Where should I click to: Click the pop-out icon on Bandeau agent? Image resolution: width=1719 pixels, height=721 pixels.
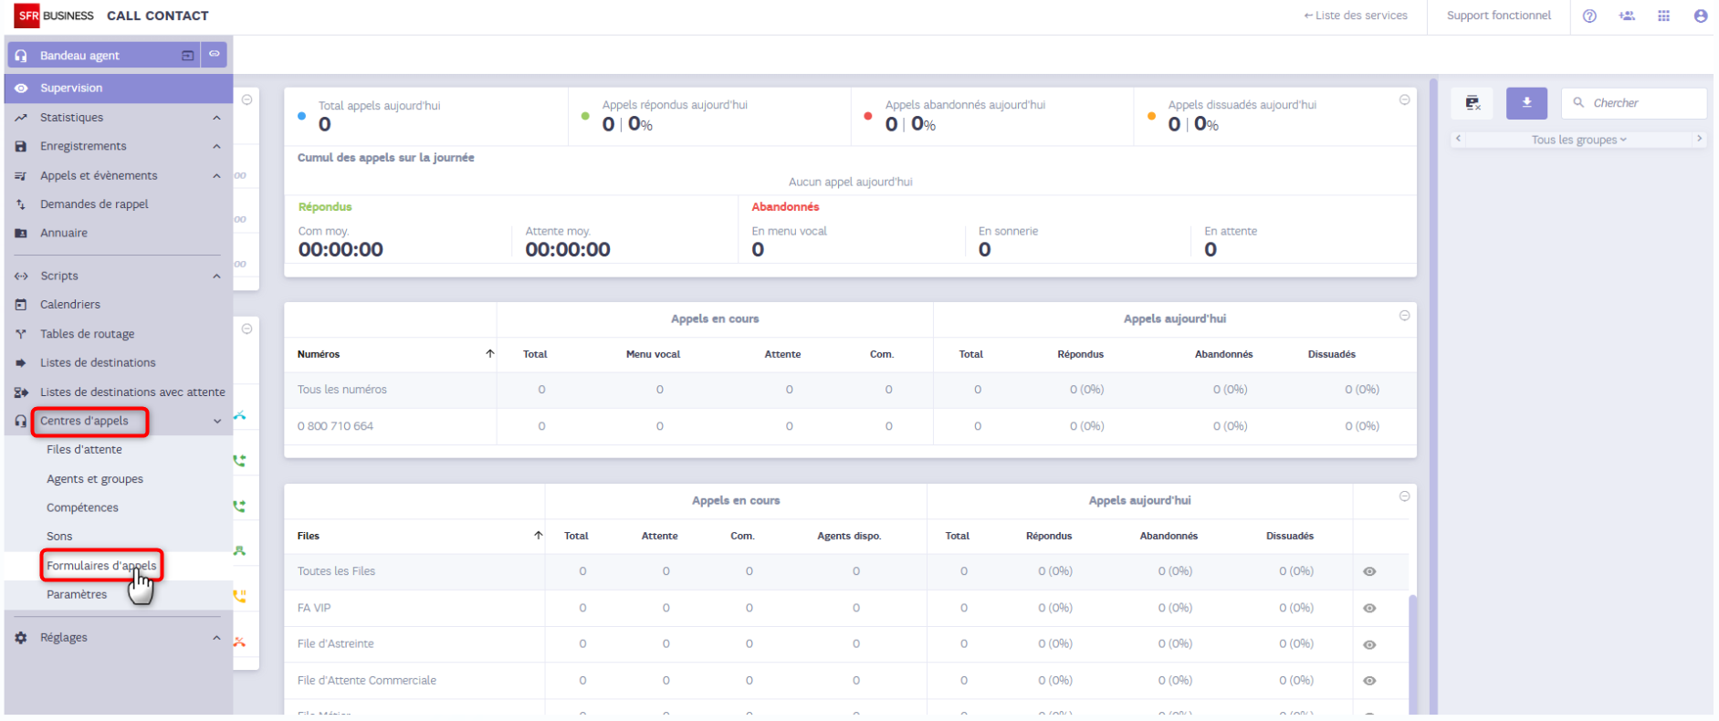coord(187,56)
